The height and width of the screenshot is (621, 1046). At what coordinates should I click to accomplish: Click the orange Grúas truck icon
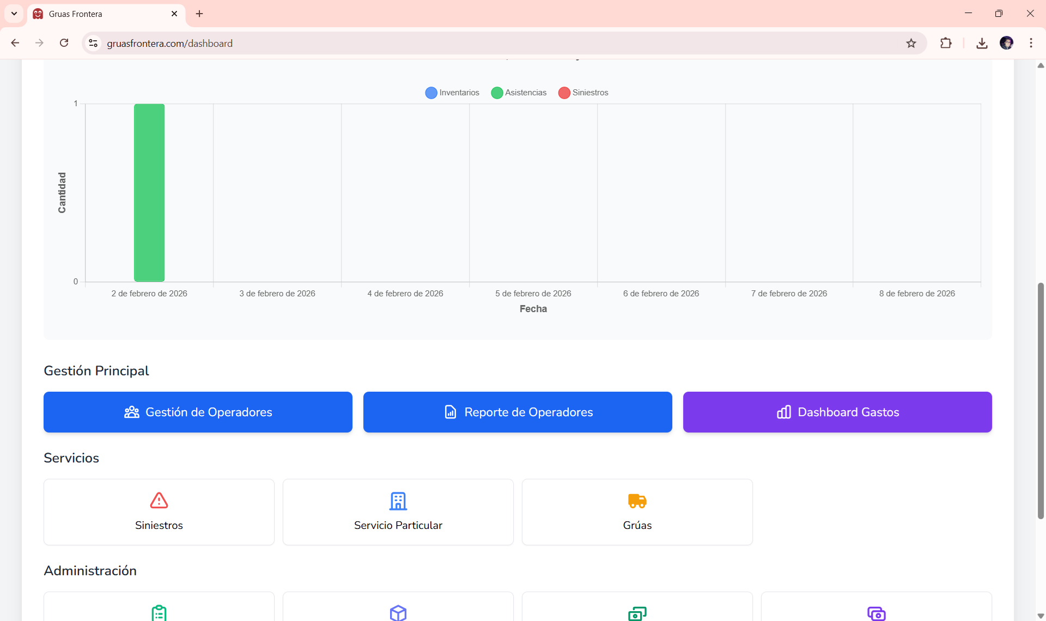[637, 501]
